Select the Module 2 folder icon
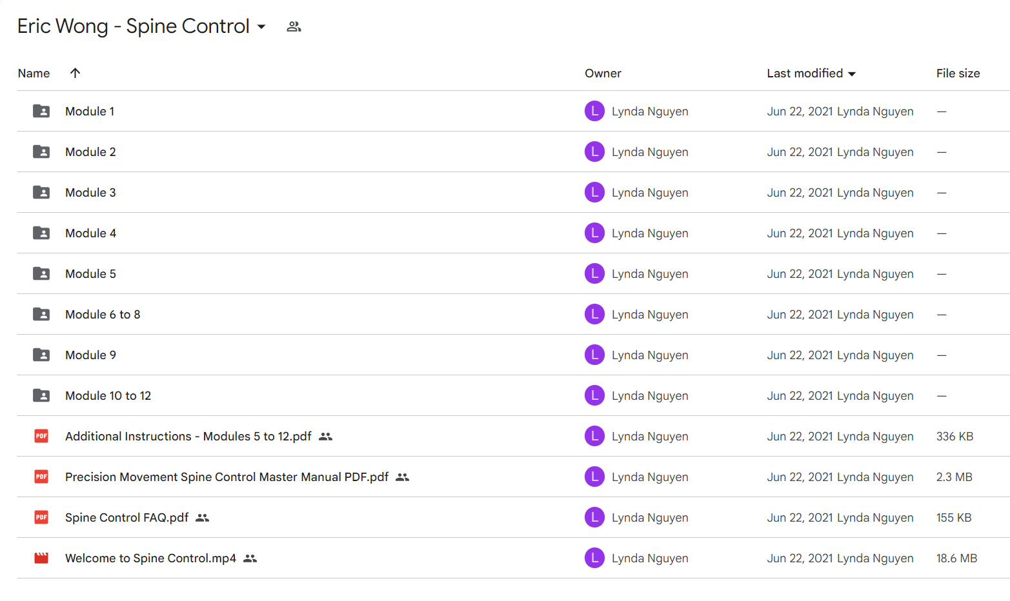The height and width of the screenshot is (601, 1010). [x=41, y=152]
